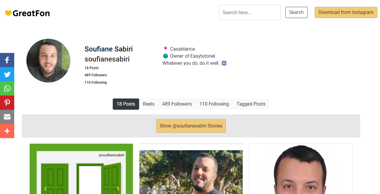The width and height of the screenshot is (380, 194).
Task: Show @soufianesabiri Stories button
Action: click(x=191, y=126)
